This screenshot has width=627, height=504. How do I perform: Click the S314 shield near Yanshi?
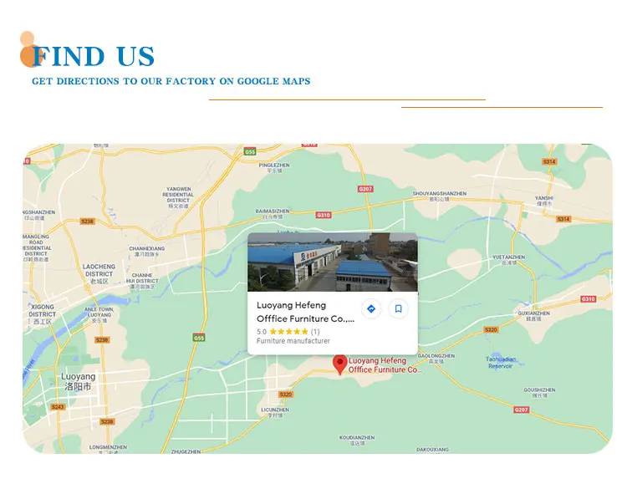[x=563, y=219]
